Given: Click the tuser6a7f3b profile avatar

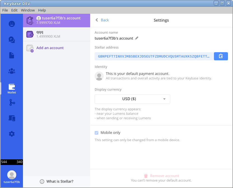Looking at the screenshot, I should pyautogui.click(x=12, y=175).
